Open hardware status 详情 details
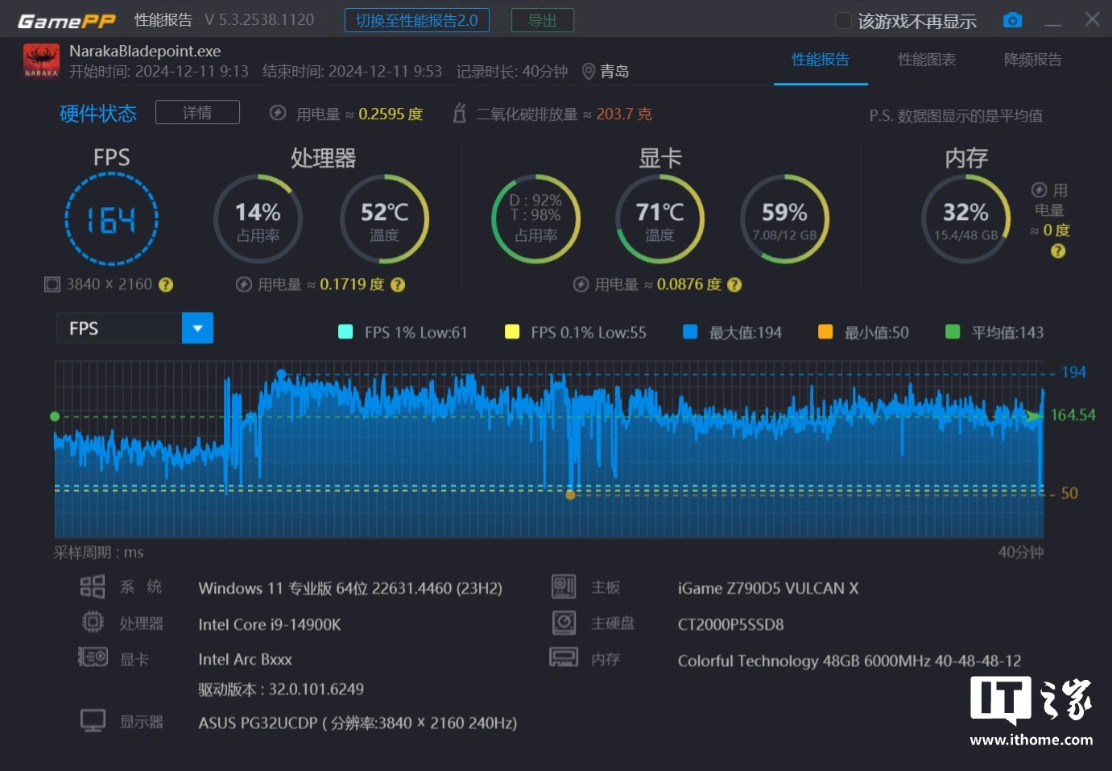 197,113
